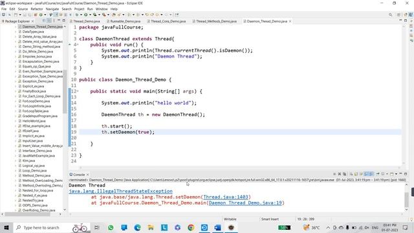The width and height of the screenshot is (414, 233).
Task: Click the Debug bug icon in toolbar
Action: point(77,14)
